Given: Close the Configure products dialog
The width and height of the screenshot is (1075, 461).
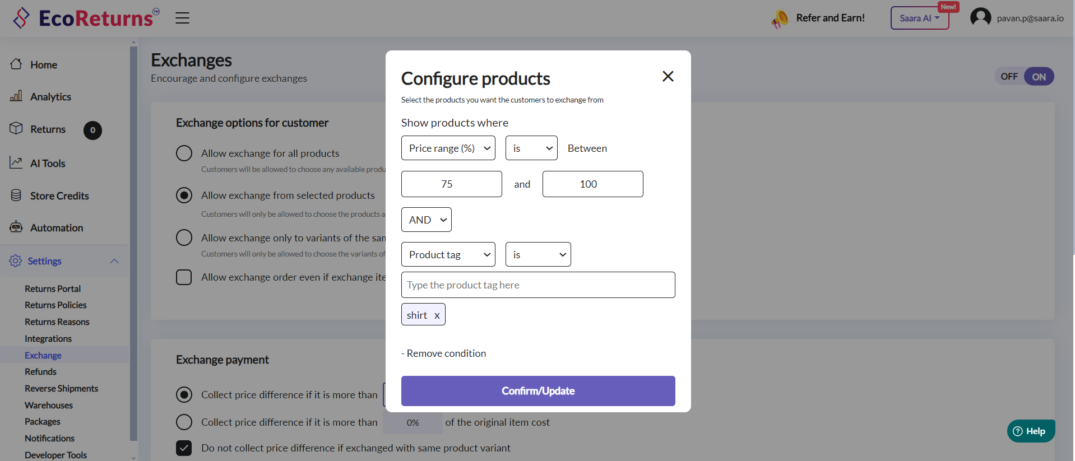Looking at the screenshot, I should (x=668, y=76).
